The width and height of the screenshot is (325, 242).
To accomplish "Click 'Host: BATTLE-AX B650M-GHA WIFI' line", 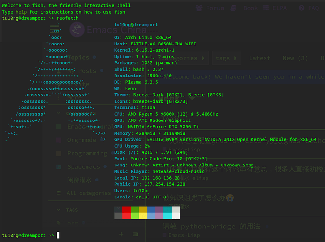I will coord(155,44).
